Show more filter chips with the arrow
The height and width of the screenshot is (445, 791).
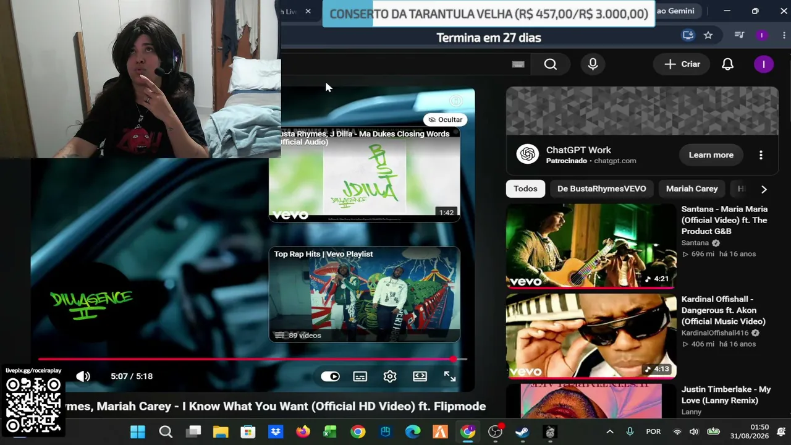pyautogui.click(x=764, y=189)
